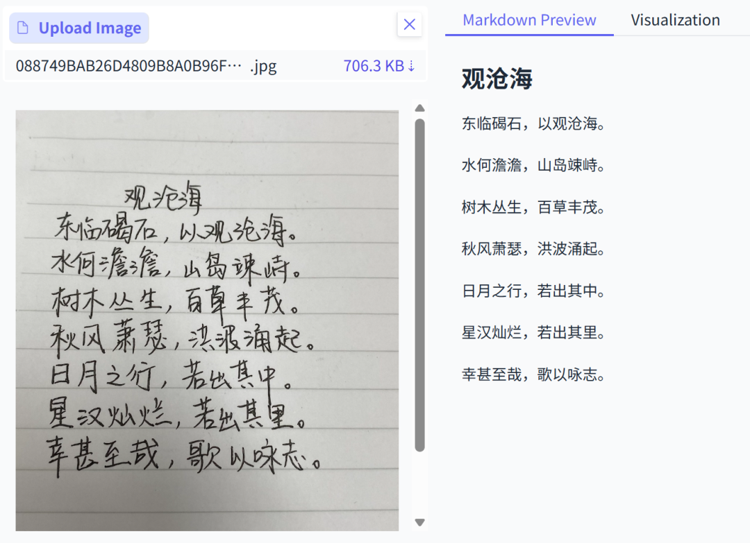
Task: Click the scroll down arrow of image panel
Action: click(x=419, y=522)
